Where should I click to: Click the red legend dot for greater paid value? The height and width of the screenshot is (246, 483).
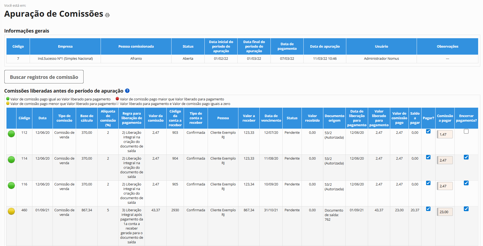point(117,99)
